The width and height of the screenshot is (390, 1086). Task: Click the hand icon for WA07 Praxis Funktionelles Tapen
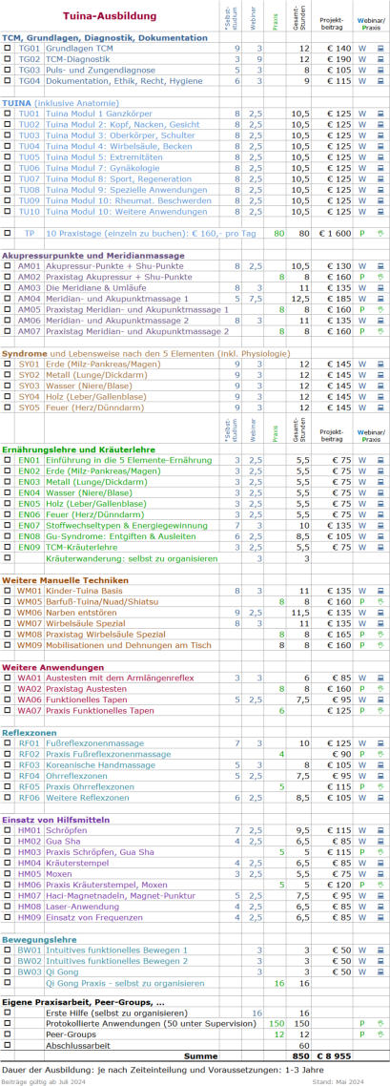tap(380, 711)
